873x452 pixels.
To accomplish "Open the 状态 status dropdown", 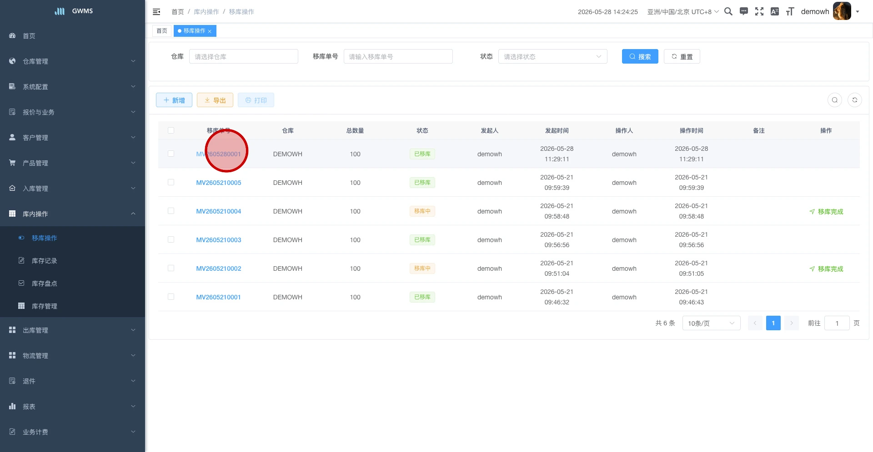I will (553, 56).
